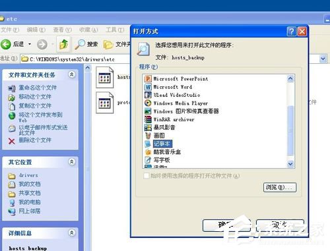Select the hosts file thumbnail
This screenshot has height=251, width=330.
(105, 78)
